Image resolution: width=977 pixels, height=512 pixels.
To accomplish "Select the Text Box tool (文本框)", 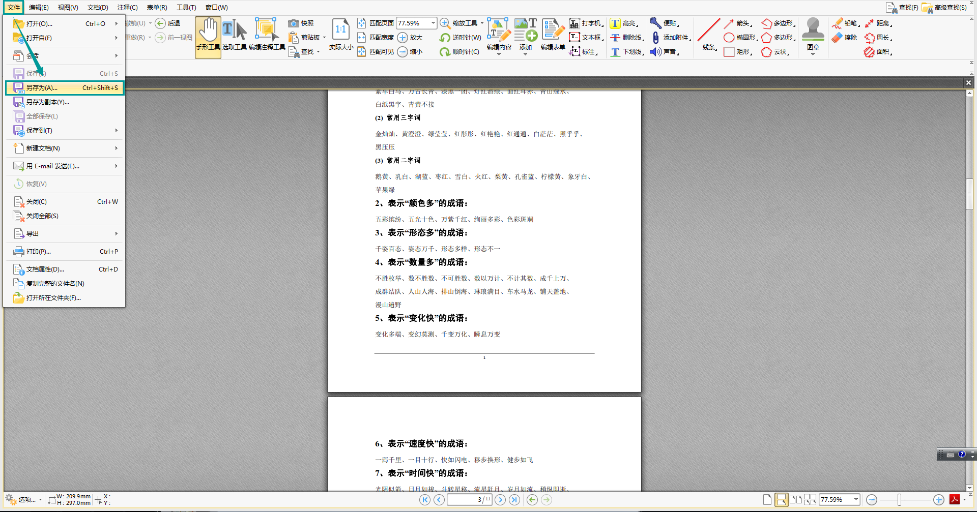I will [x=586, y=38].
